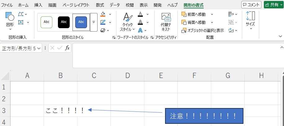
Task: Open the text effects dropdown arrow
Action: click(146, 30)
